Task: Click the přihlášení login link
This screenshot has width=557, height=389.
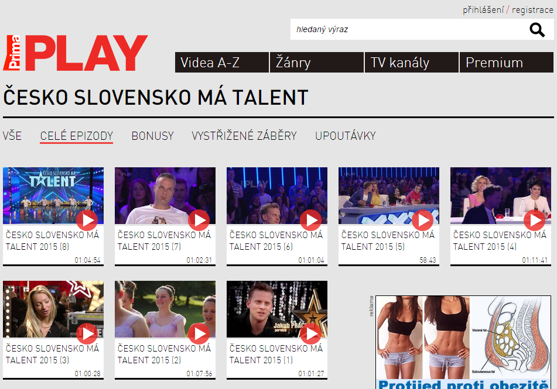Action: [483, 10]
